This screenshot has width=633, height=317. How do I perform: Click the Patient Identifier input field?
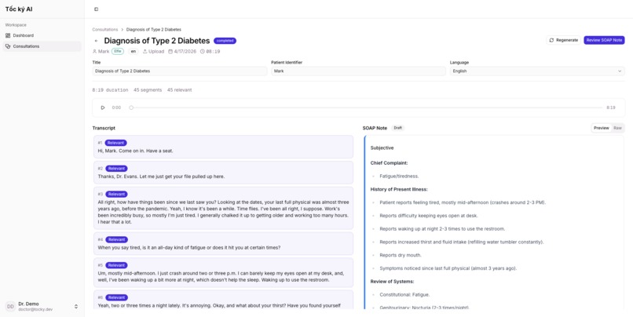pos(358,71)
